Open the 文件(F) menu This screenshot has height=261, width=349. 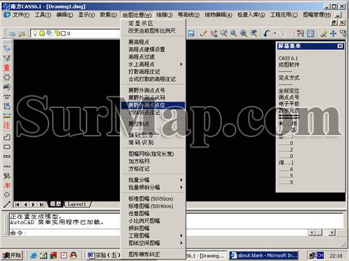[21, 15]
